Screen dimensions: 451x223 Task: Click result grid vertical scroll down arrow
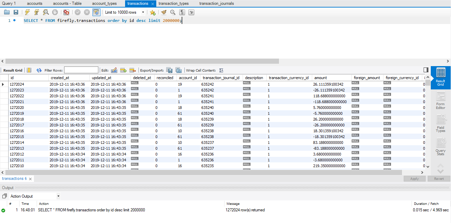pos(427,166)
